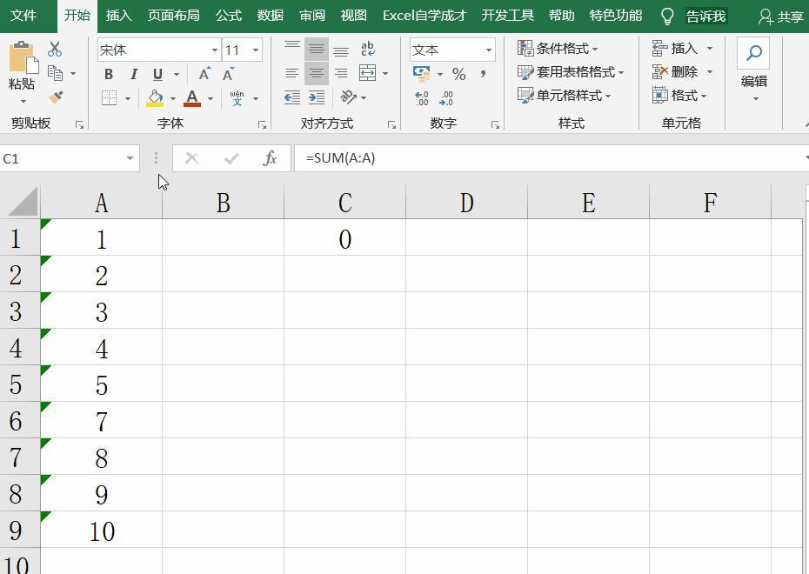
Task: Click Merge and Center icon
Action: coord(367,73)
